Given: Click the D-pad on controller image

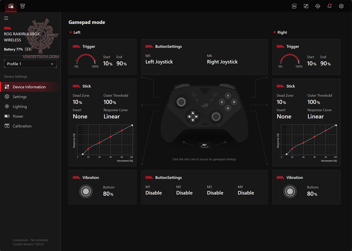Looking at the screenshot, I should pyautogui.click(x=193, y=117).
